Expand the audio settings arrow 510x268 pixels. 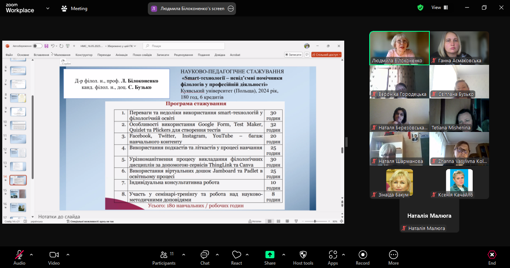31,255
